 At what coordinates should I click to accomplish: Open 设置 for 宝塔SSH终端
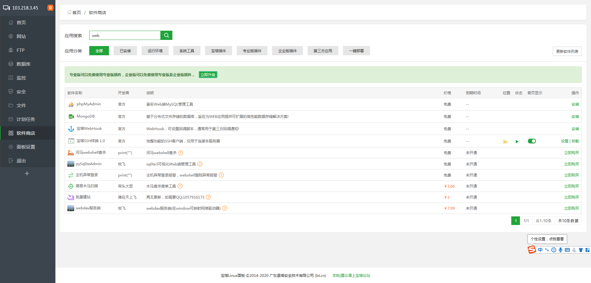tap(565, 141)
